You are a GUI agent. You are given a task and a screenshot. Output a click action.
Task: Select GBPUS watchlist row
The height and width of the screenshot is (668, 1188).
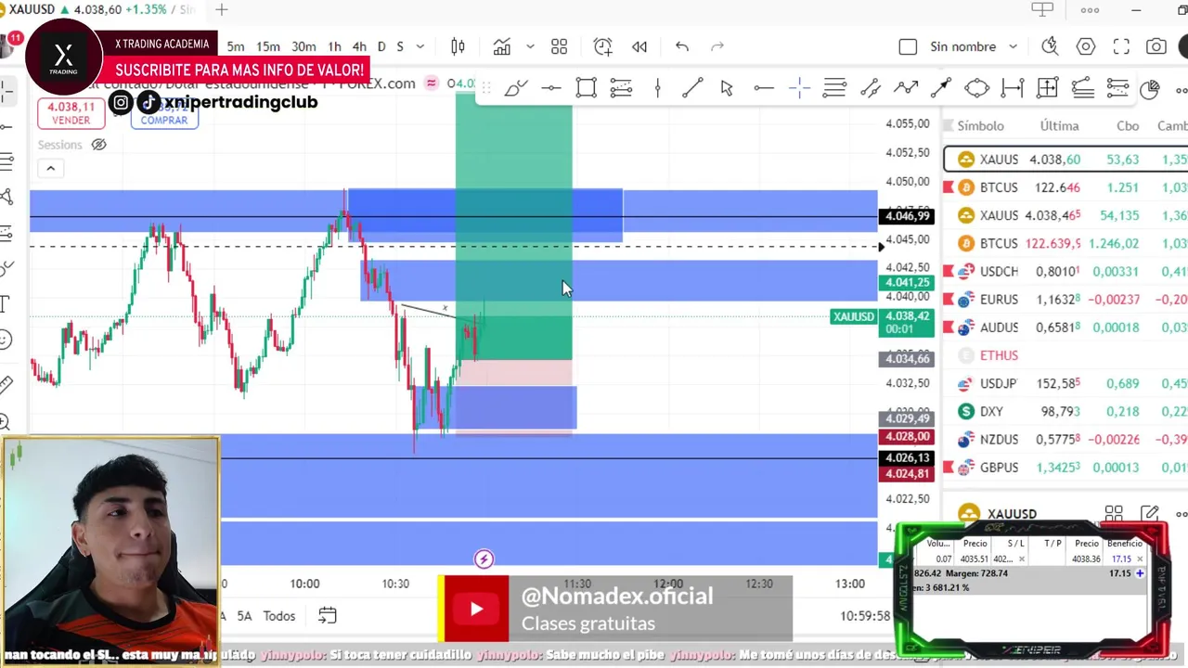coord(1065,468)
